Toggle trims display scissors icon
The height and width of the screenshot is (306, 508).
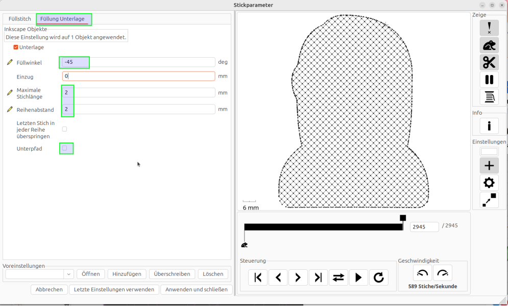pyautogui.click(x=489, y=62)
